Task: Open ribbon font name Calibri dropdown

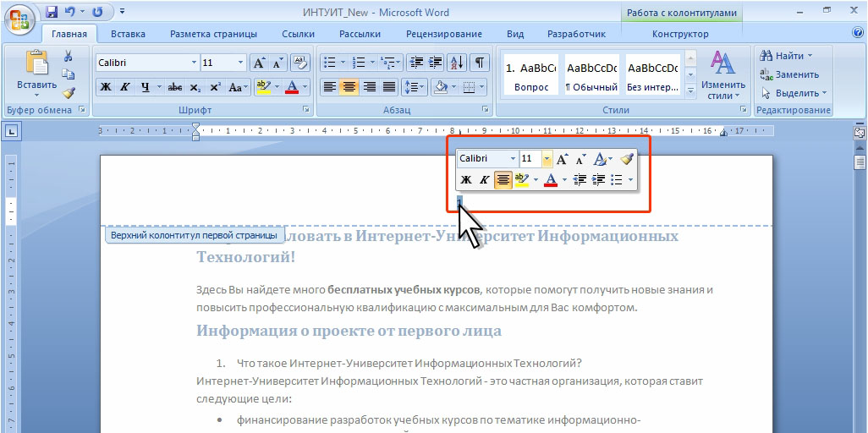Action: pyautogui.click(x=194, y=63)
